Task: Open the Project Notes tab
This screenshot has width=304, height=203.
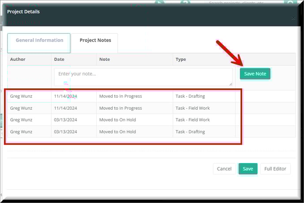Action: [x=95, y=41]
